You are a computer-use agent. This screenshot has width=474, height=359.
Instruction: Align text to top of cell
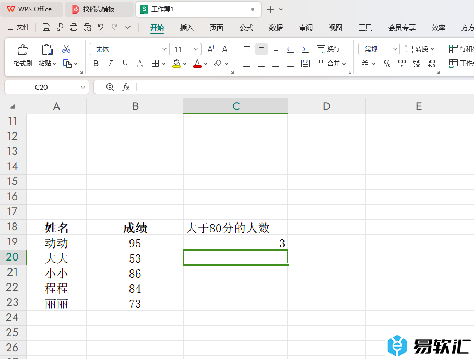point(247,49)
